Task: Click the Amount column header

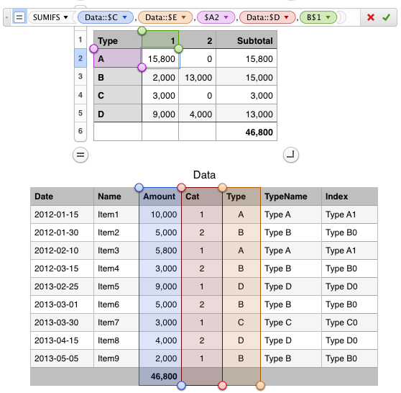Action: pos(160,196)
